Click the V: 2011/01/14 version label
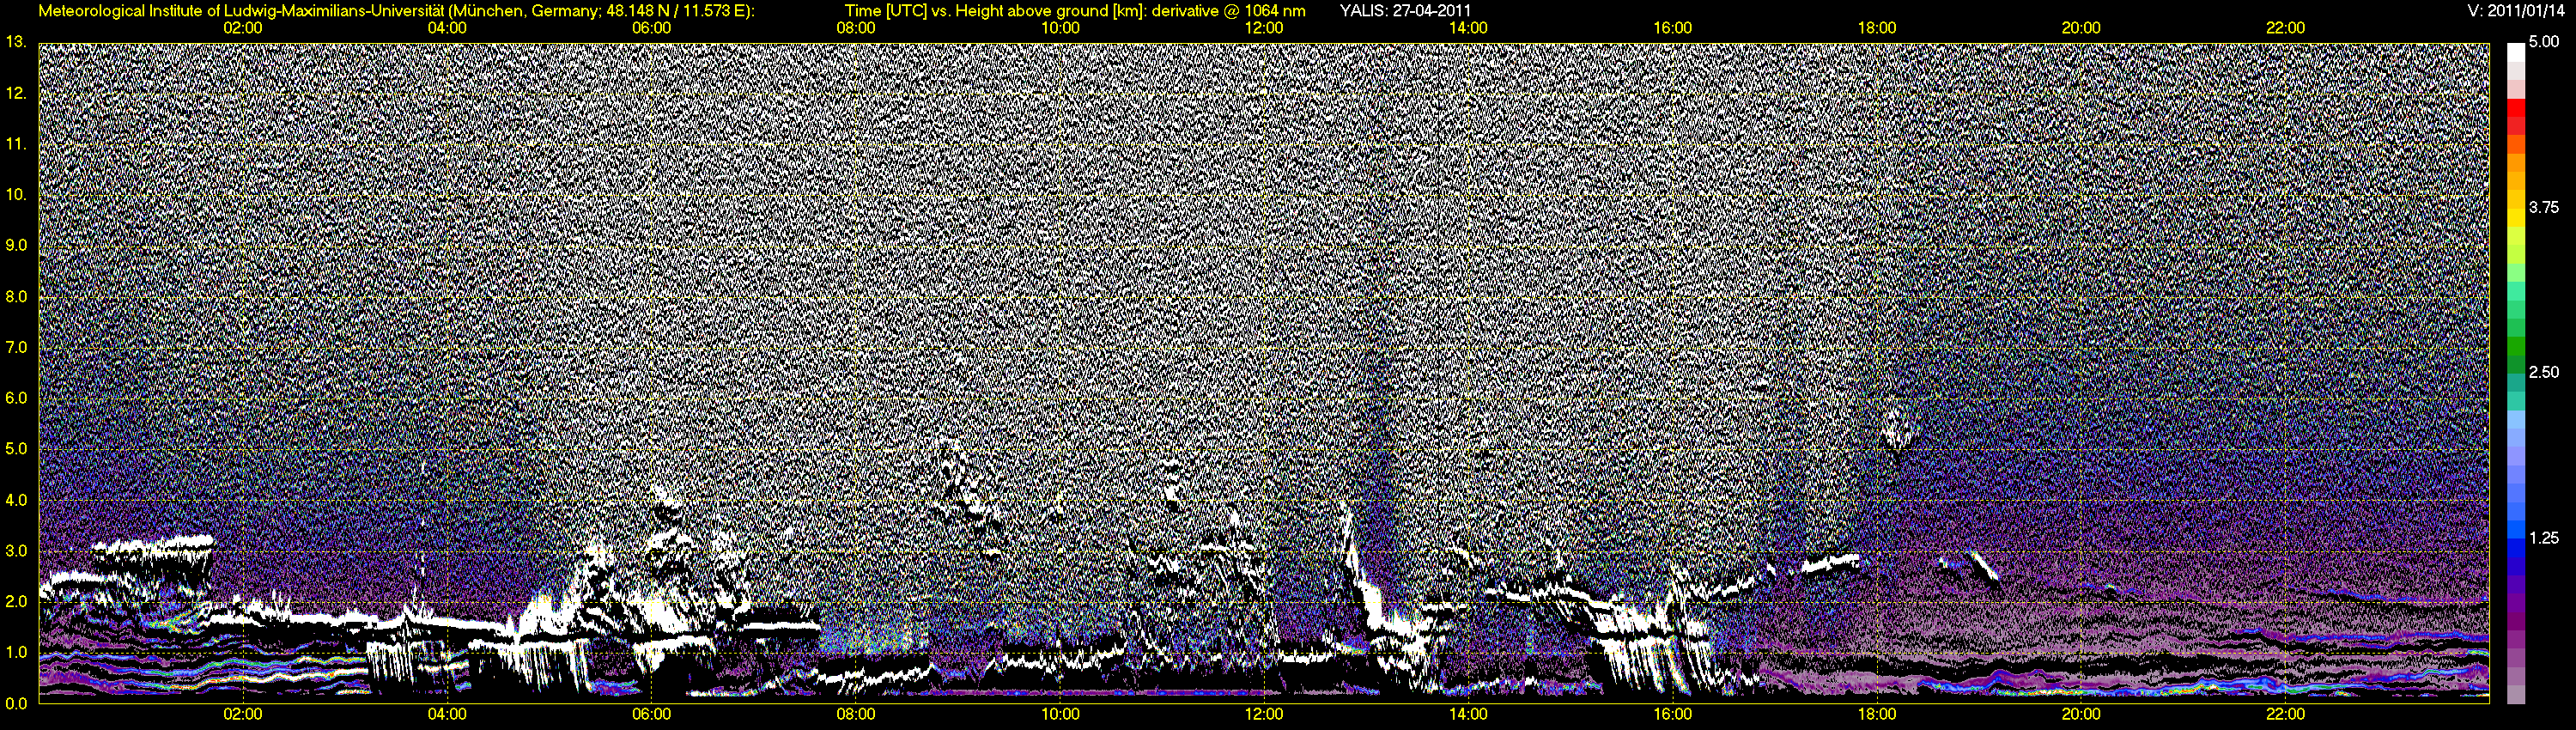 2515,11
